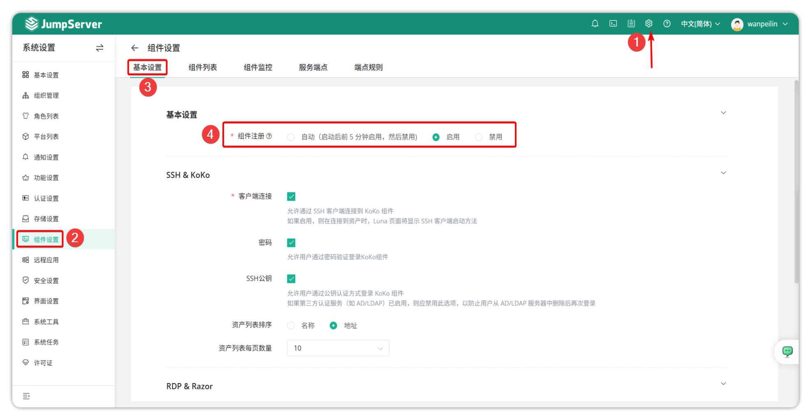Click the page vertical scrollbar

coord(796,181)
